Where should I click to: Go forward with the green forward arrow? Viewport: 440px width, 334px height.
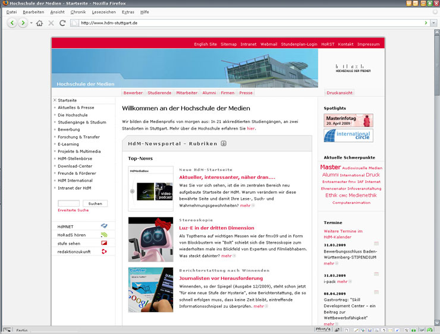tap(23, 23)
